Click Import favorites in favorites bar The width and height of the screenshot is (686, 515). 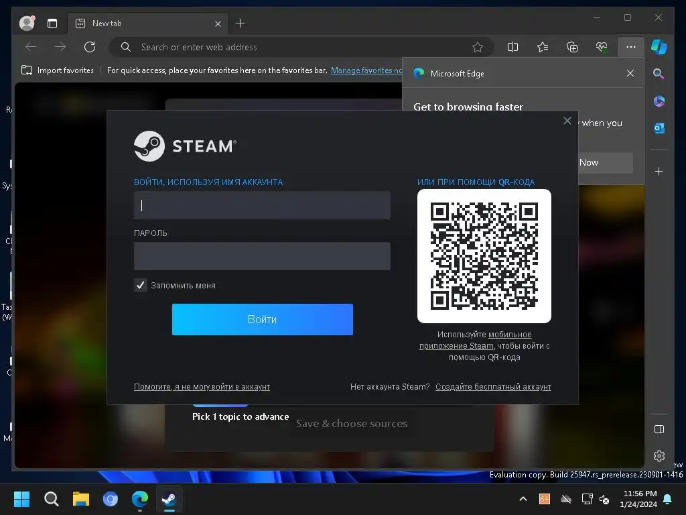pos(58,70)
